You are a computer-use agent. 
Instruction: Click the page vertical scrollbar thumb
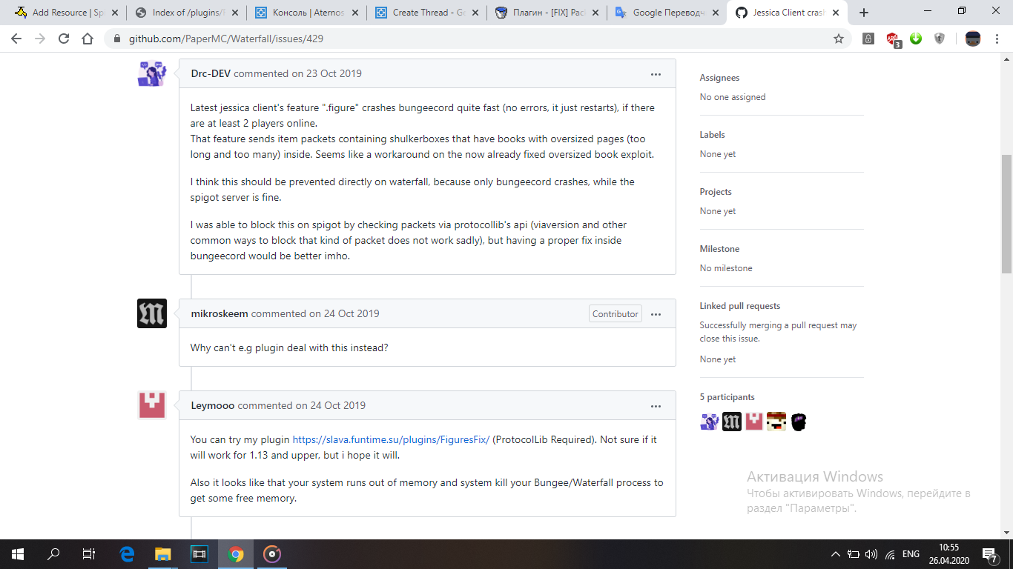(1007, 213)
